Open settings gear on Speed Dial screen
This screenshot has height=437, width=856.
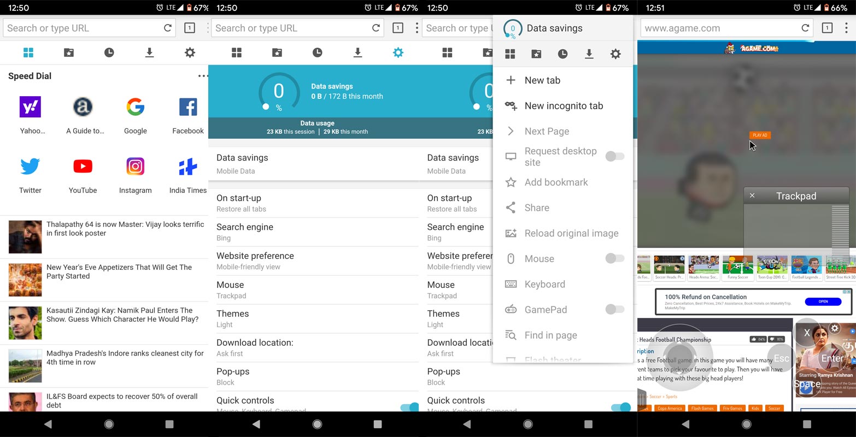[190, 52]
